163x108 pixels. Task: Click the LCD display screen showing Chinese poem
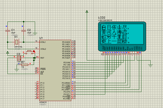pos(122,34)
